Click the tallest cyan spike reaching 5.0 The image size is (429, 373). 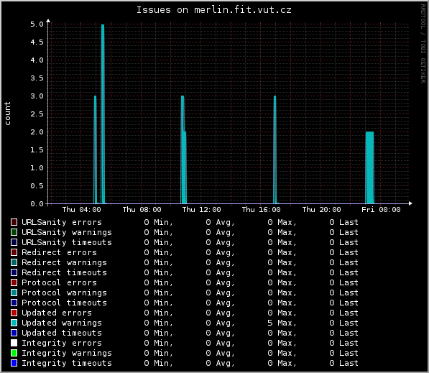[103, 114]
